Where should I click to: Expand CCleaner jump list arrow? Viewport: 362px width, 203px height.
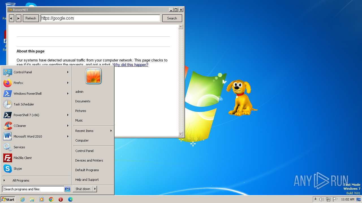68,126
